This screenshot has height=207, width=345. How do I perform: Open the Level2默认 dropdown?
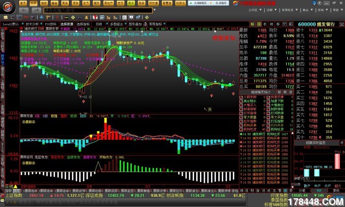coord(22,24)
